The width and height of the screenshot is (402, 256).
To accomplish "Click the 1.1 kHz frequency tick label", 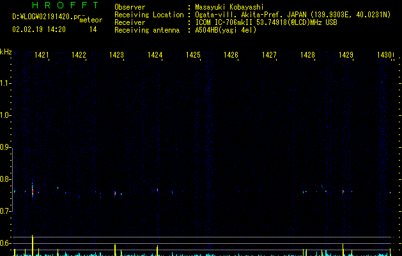I will point(5,83).
